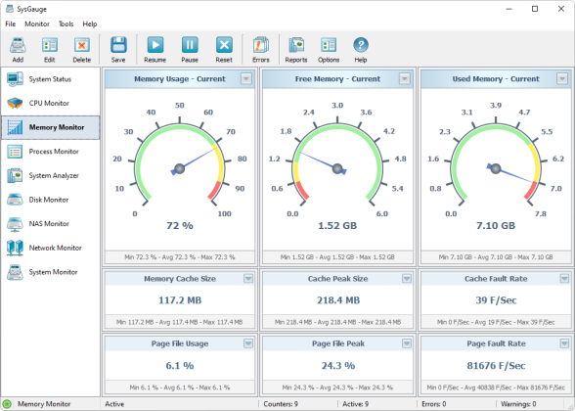Image resolution: width=575 pixels, height=411 pixels.
Task: Maximize the SysGauge window
Action: tap(535, 9)
